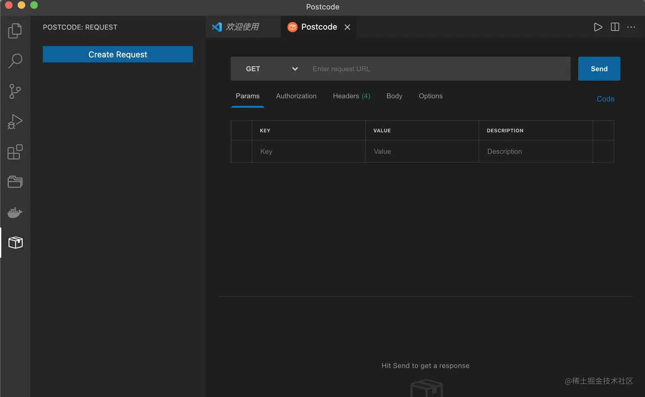Open the Search view in activity bar
Screen dimensions: 645x397
[15, 61]
